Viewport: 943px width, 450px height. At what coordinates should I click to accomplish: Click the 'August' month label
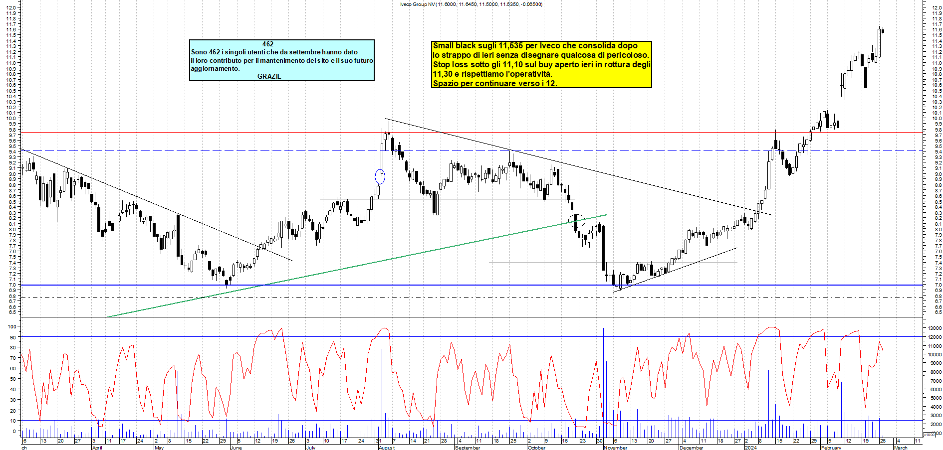(387, 448)
